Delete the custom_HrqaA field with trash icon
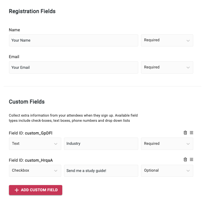Image resolution: width=206 pixels, height=205 pixels. [185, 160]
